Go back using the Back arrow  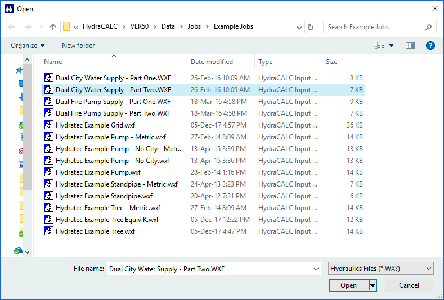(x=11, y=27)
